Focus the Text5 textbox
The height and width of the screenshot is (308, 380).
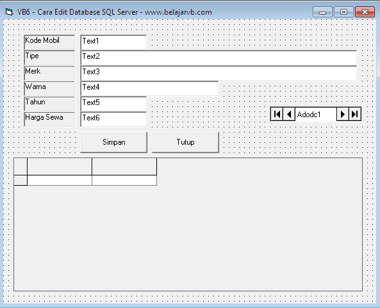point(113,104)
